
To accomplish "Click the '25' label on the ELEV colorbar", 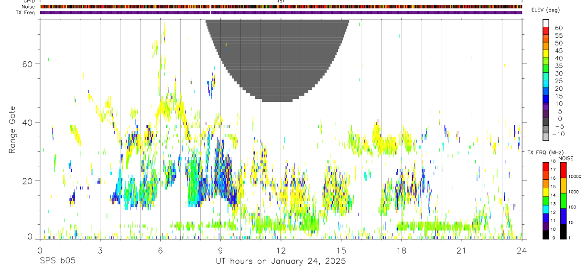I will 558,81.
